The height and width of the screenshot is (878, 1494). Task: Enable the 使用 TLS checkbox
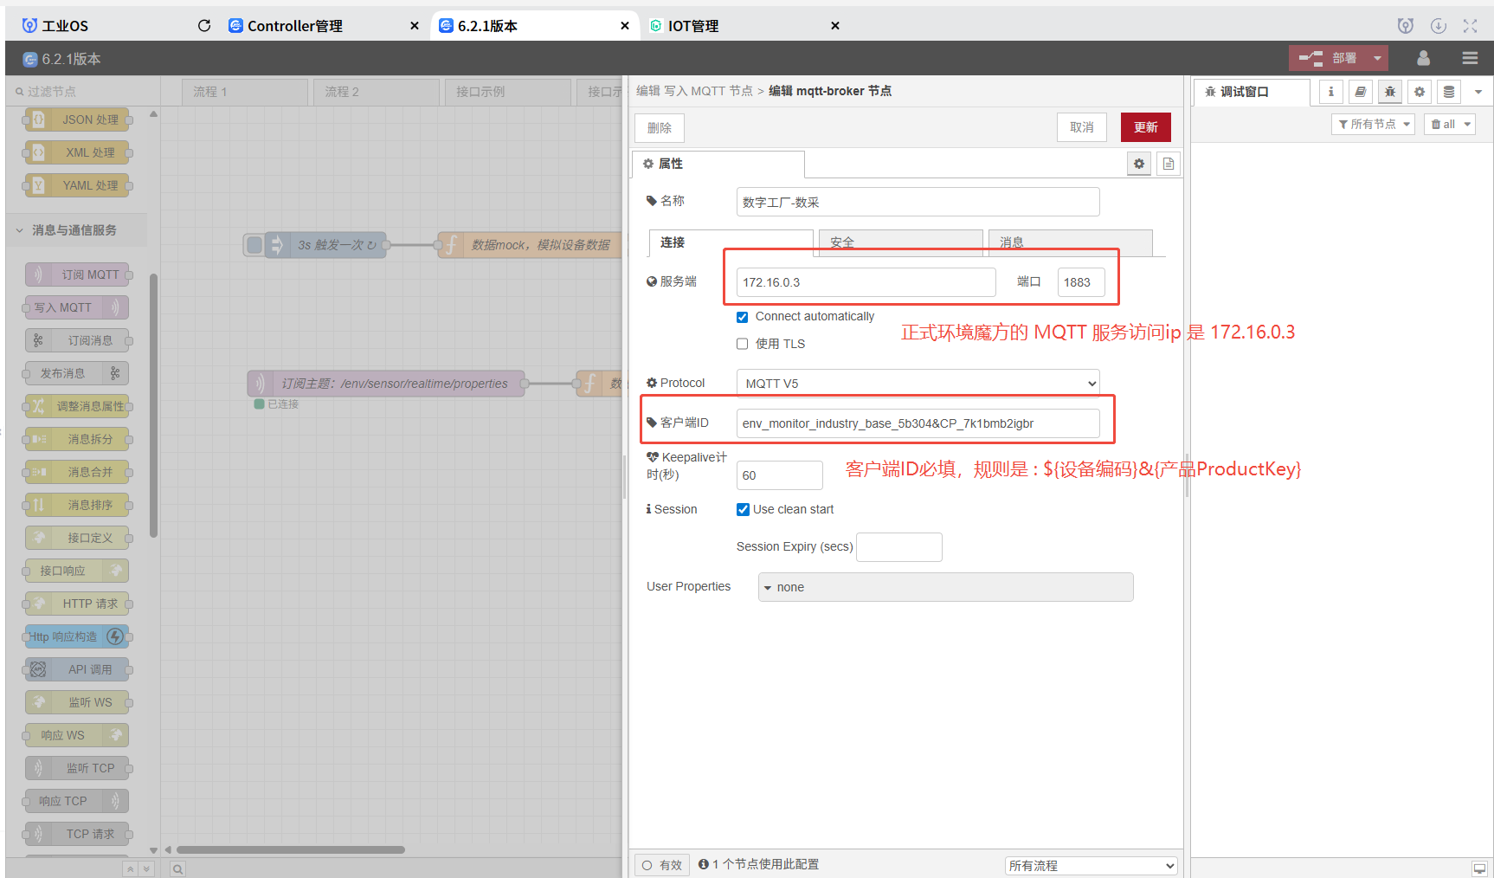(x=743, y=344)
